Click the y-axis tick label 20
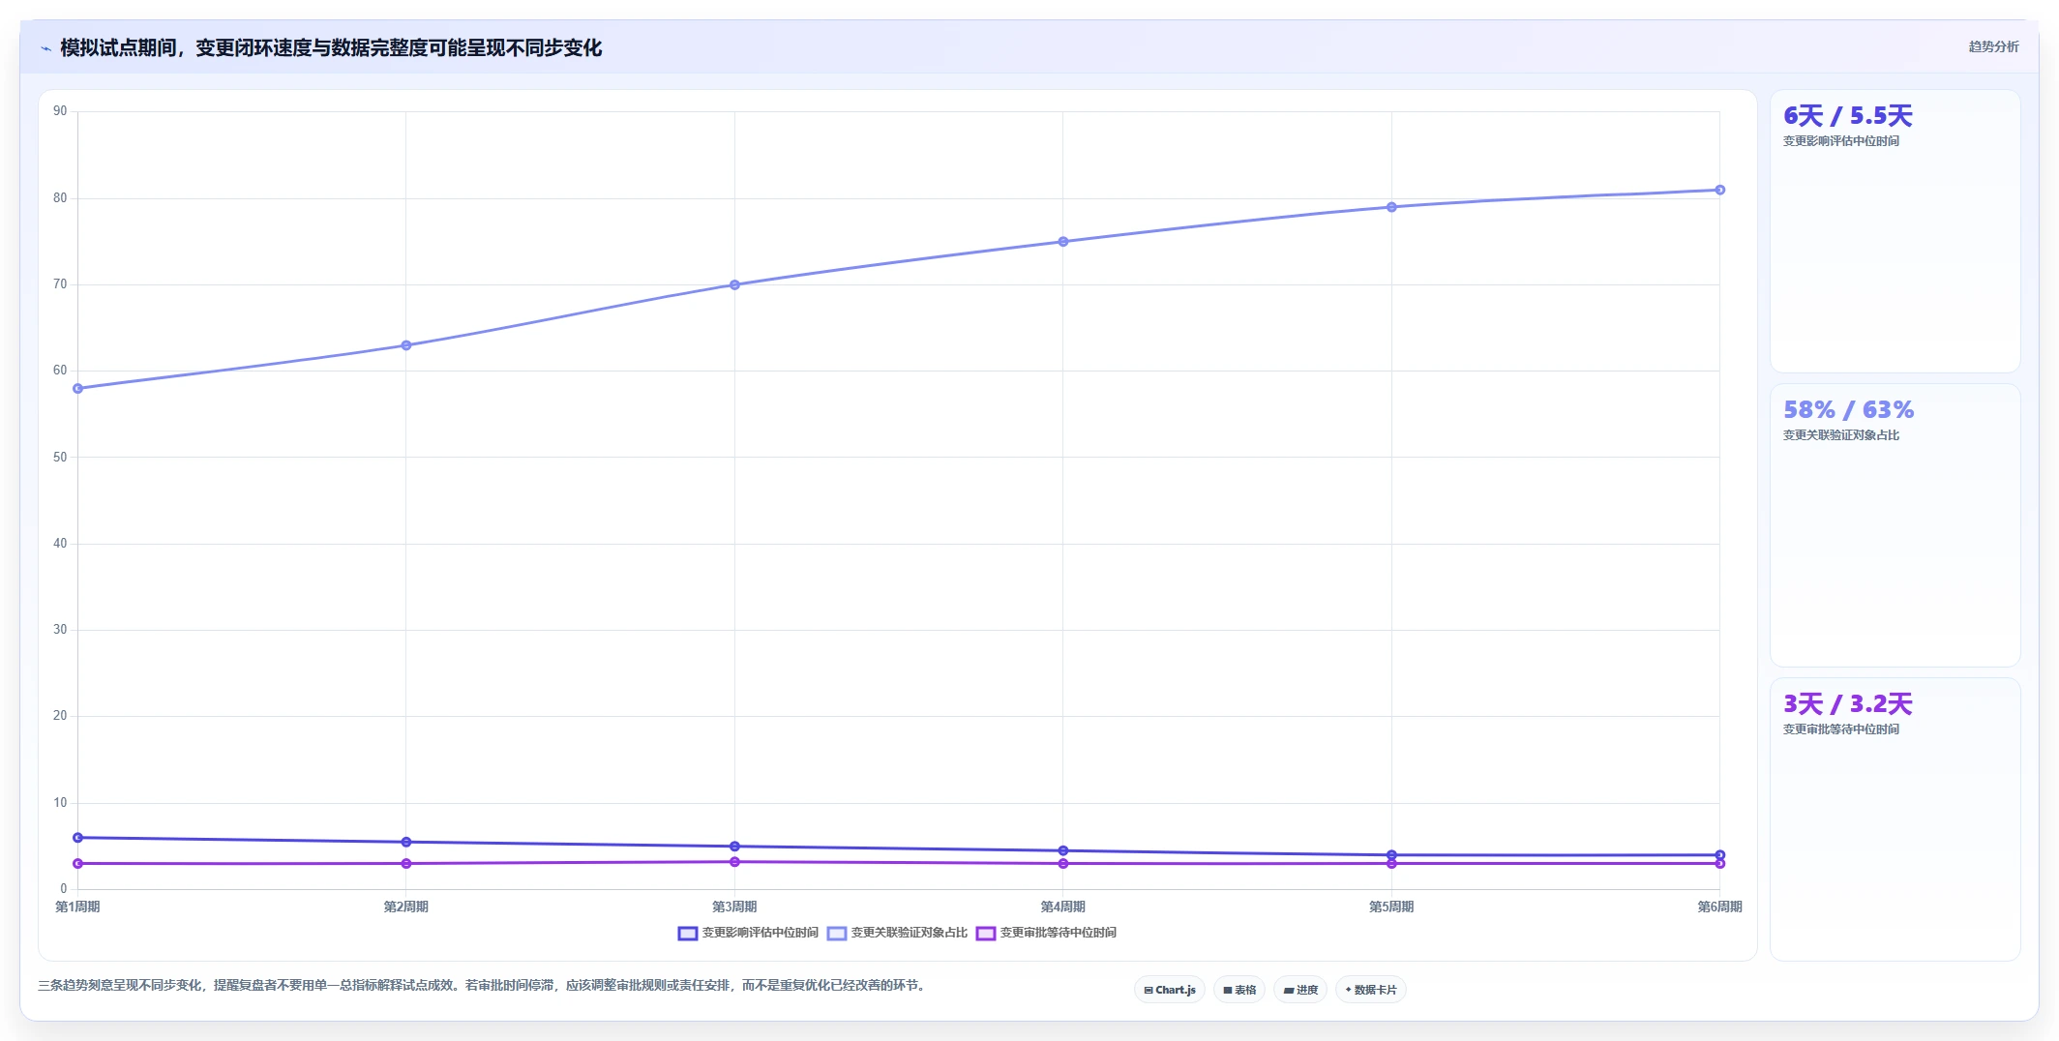This screenshot has width=2059, height=1041. click(60, 716)
